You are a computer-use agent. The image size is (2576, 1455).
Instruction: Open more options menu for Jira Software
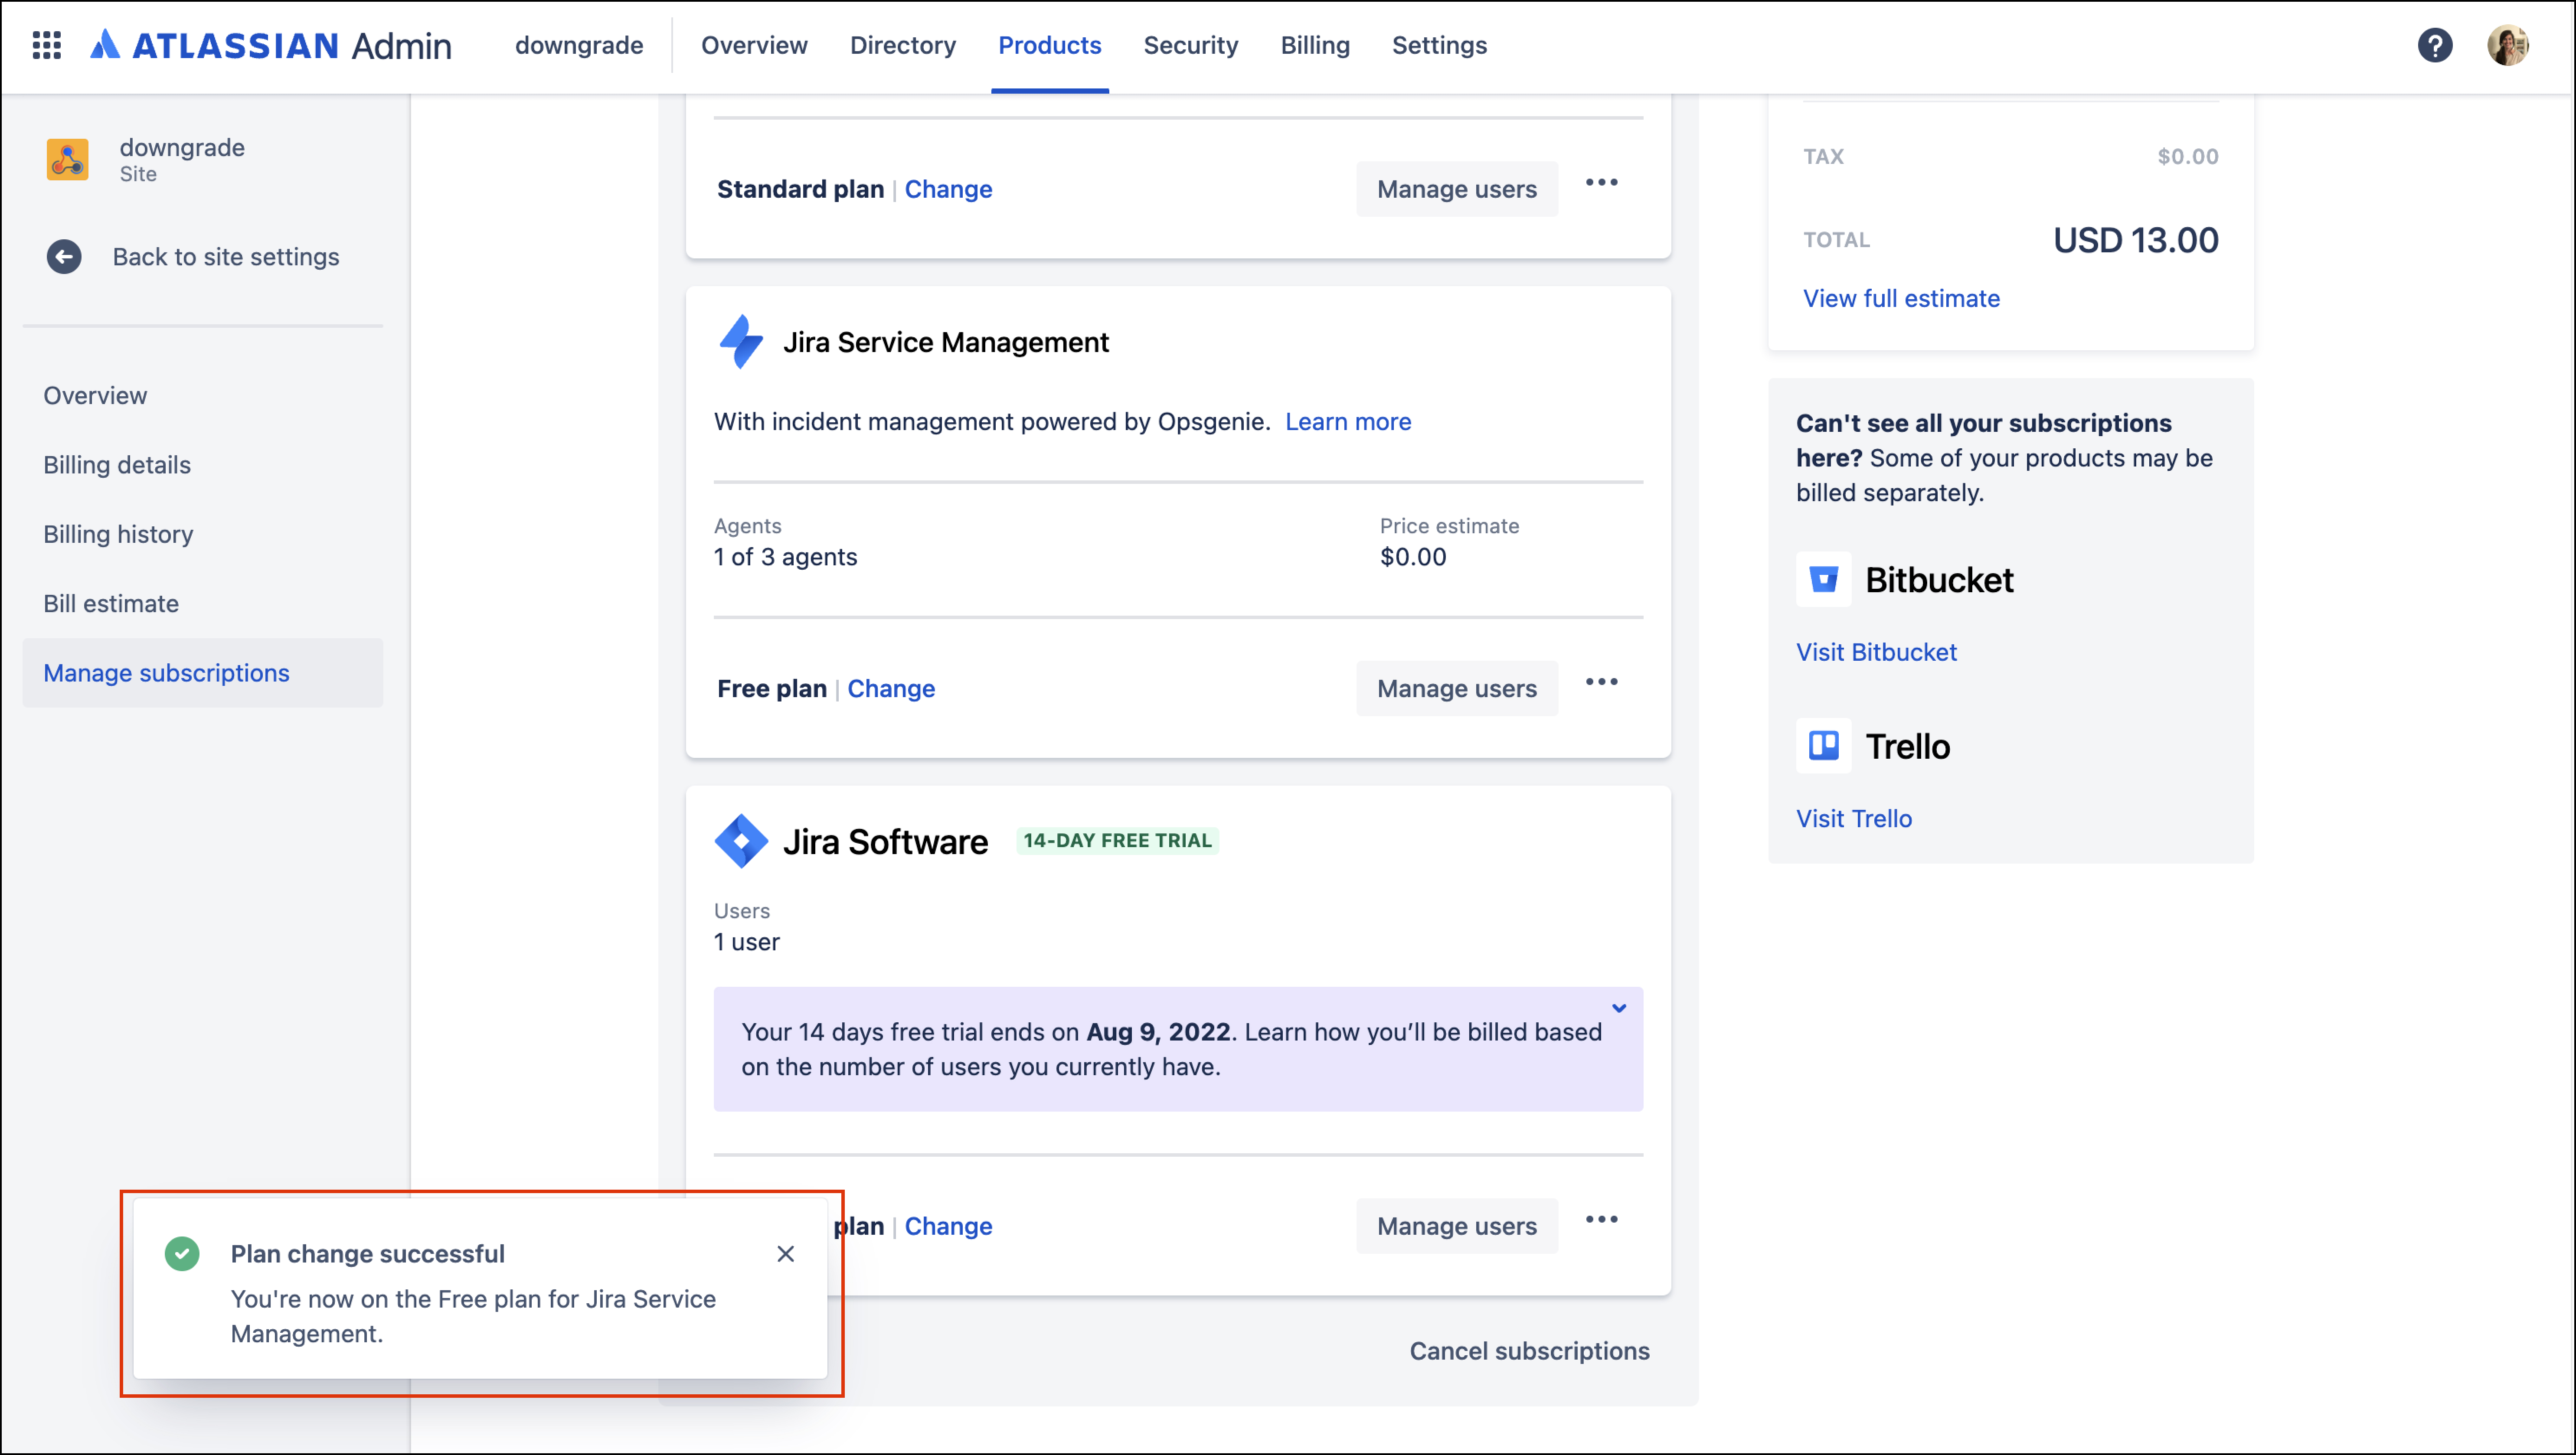pos(1601,1220)
